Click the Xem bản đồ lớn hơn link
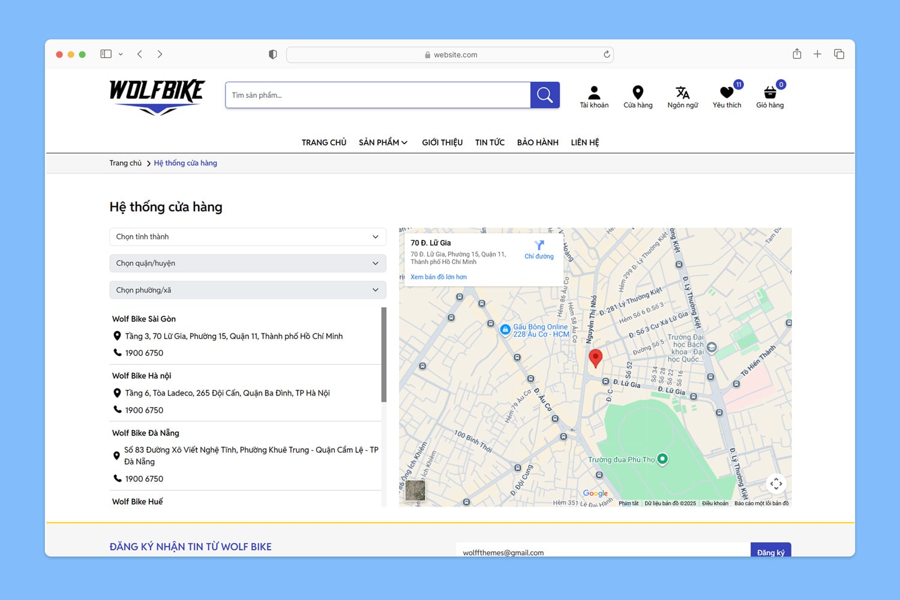This screenshot has height=600, width=900. pos(439,277)
